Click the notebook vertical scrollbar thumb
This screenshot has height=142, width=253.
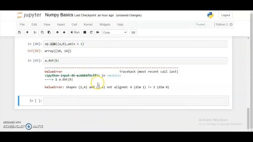coord(248,118)
